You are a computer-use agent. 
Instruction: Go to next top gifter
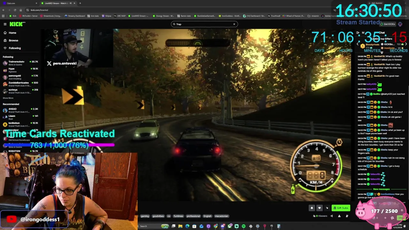coord(406,44)
